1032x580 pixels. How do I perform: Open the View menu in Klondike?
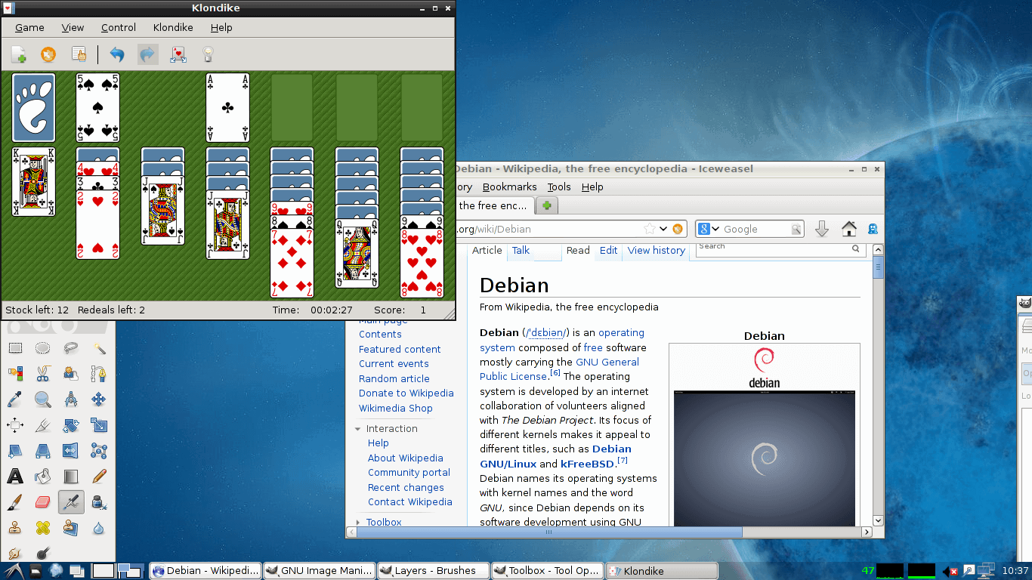tap(73, 27)
